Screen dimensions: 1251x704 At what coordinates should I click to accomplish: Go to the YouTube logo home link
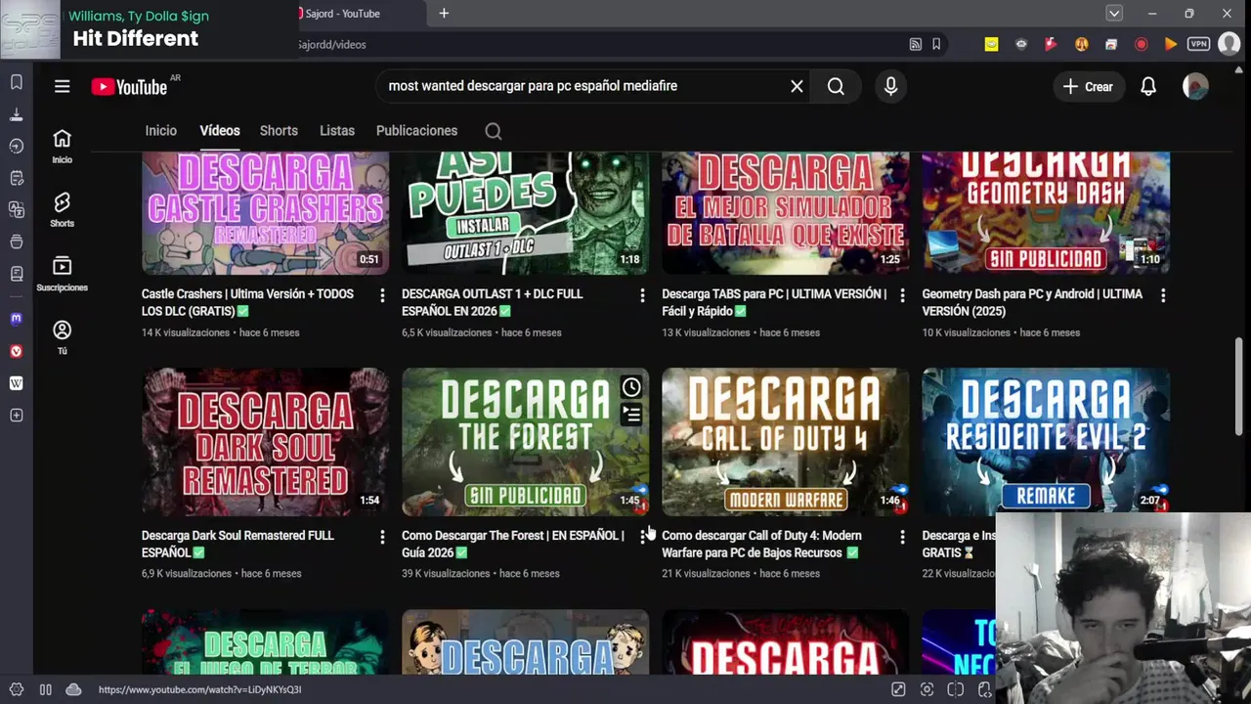click(x=130, y=87)
